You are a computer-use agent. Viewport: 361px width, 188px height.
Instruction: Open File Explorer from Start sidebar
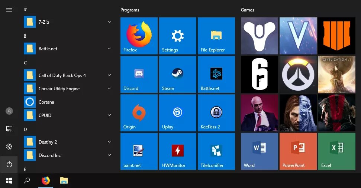pyautogui.click(x=9, y=129)
